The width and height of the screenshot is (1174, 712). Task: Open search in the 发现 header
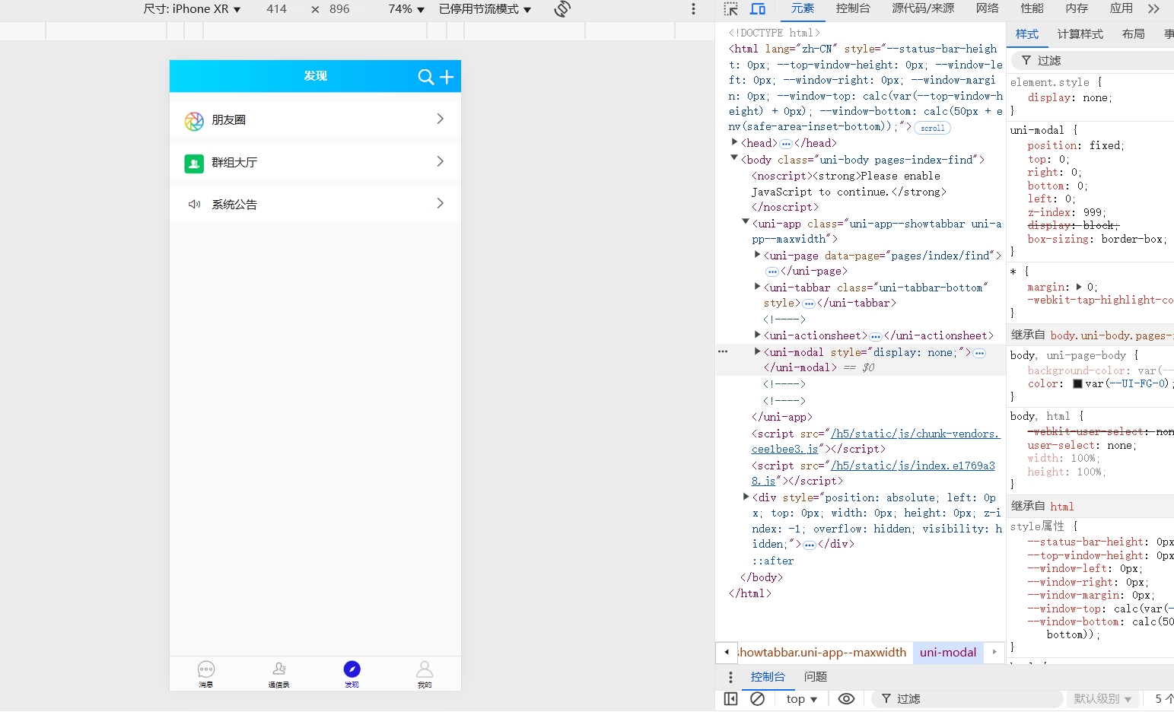[x=426, y=77]
